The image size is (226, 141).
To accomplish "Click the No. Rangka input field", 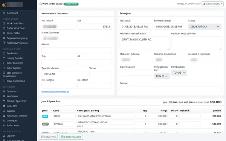I will tap(59, 86).
